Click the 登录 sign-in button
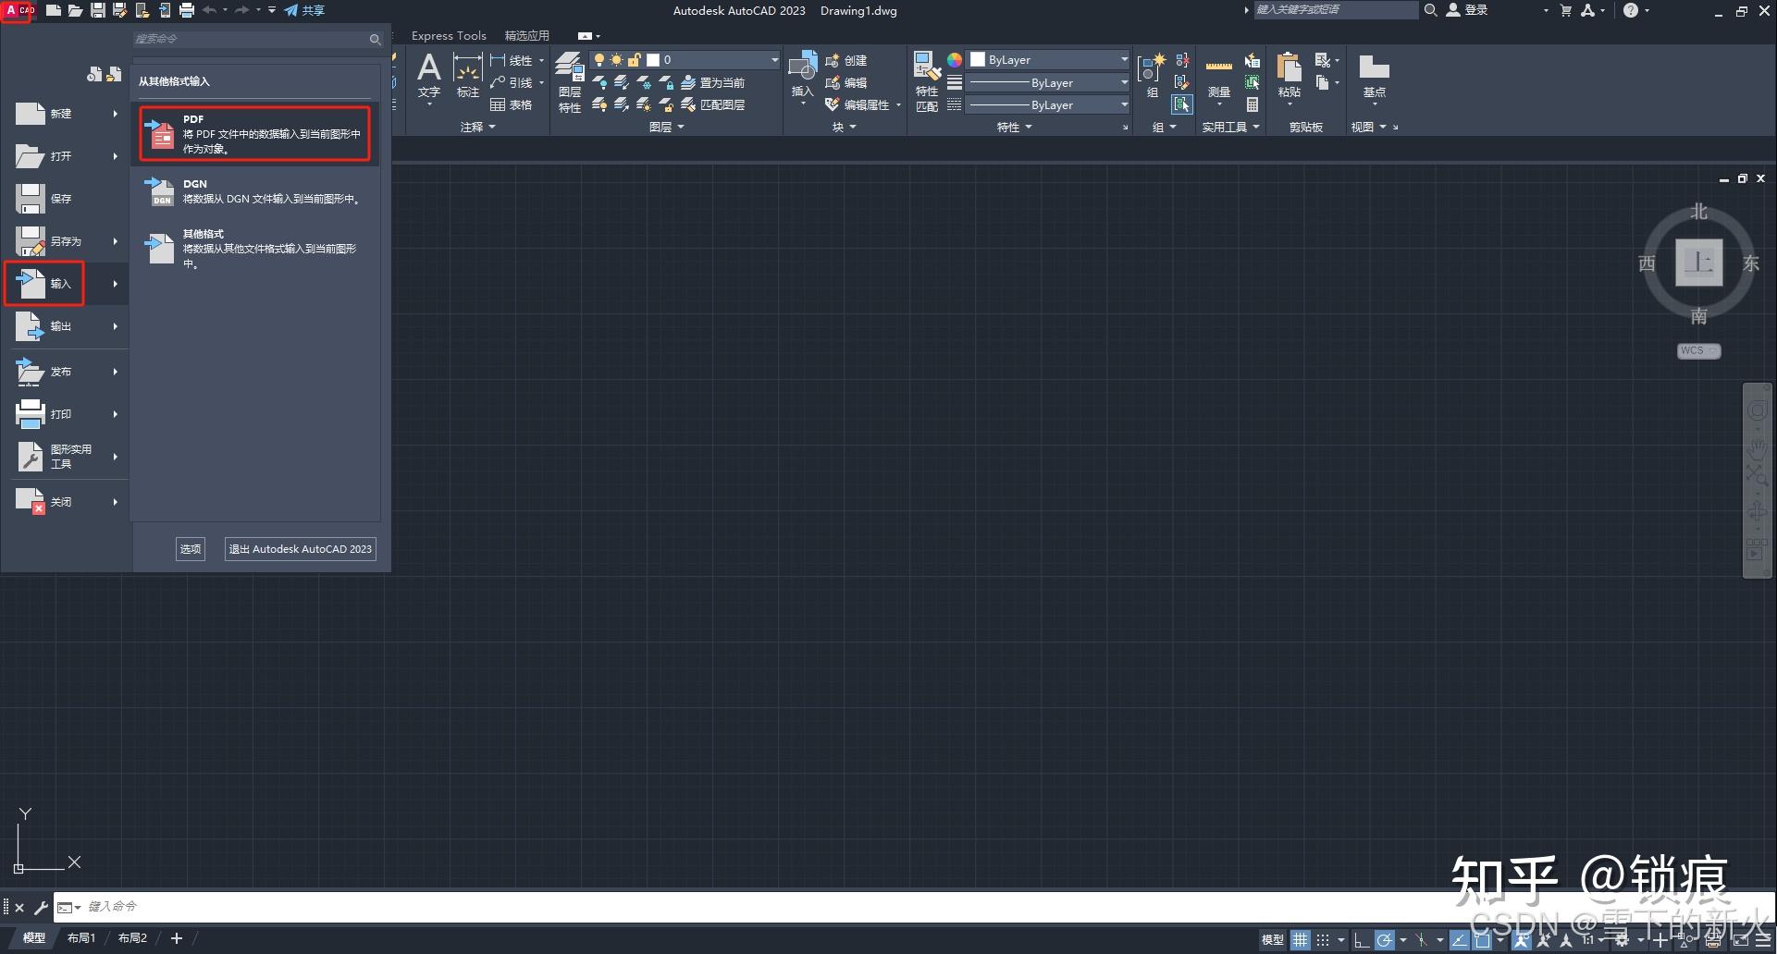The image size is (1777, 954). pyautogui.click(x=1467, y=10)
